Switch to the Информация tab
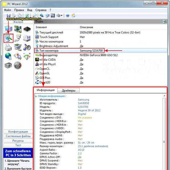Image resolution: width=170 pixels, height=170 pixels. (x=46, y=90)
